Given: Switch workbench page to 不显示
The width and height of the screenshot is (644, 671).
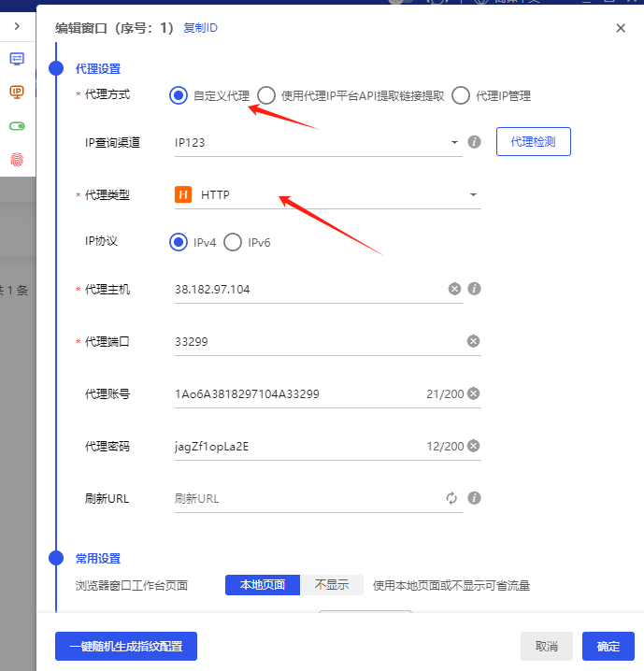Looking at the screenshot, I should pos(331,585).
